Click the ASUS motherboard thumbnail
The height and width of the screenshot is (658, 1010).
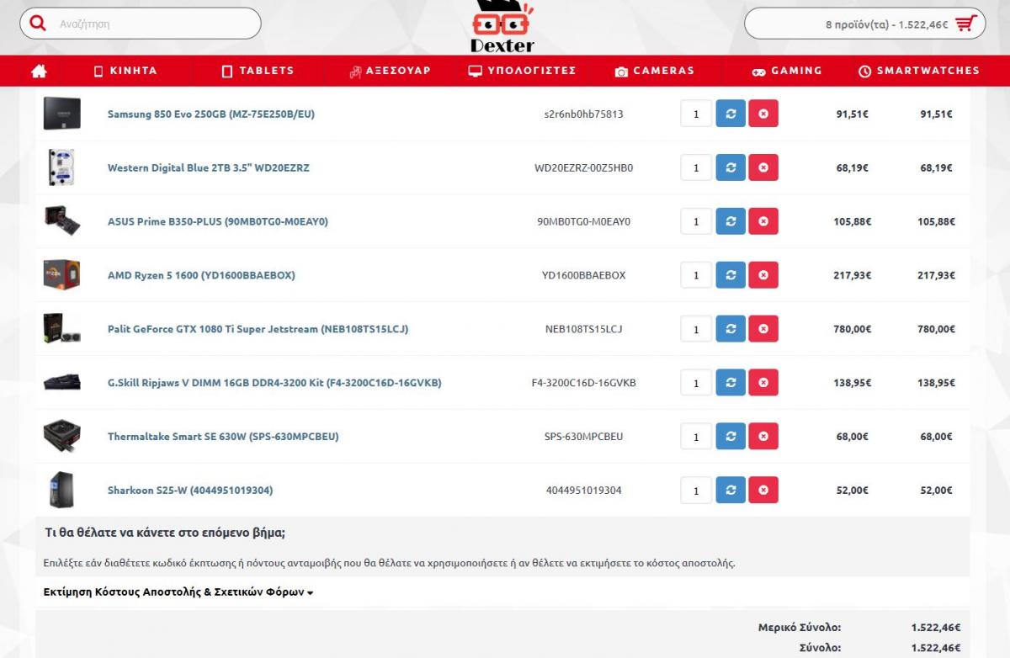pos(61,220)
